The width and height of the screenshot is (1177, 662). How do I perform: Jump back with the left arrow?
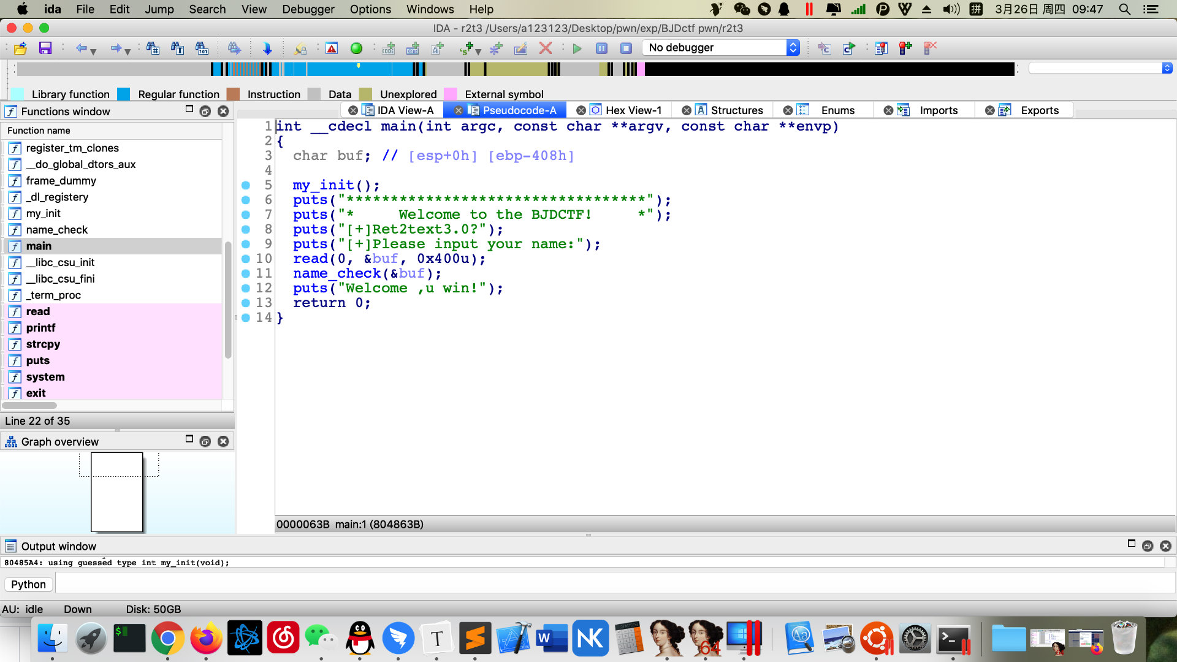pos(81,48)
